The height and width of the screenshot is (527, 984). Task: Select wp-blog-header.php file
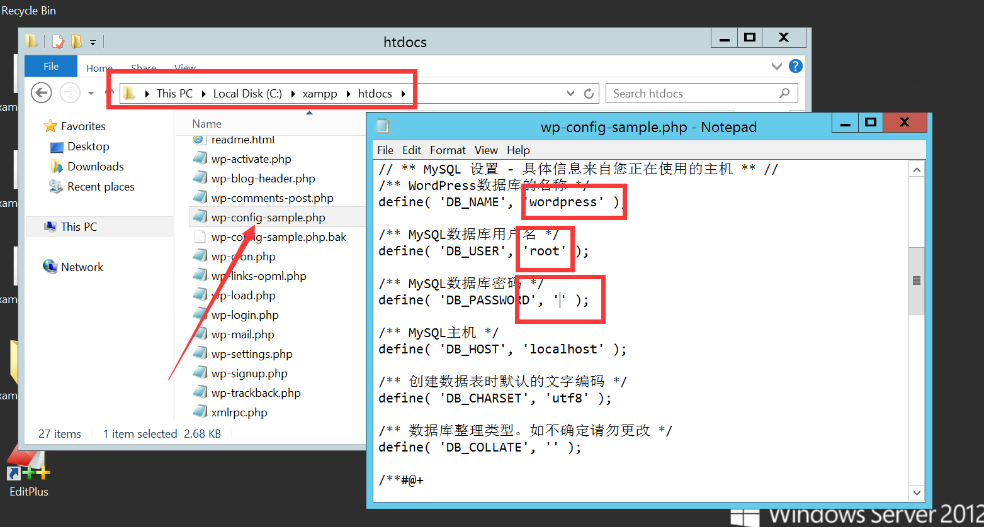tap(263, 179)
